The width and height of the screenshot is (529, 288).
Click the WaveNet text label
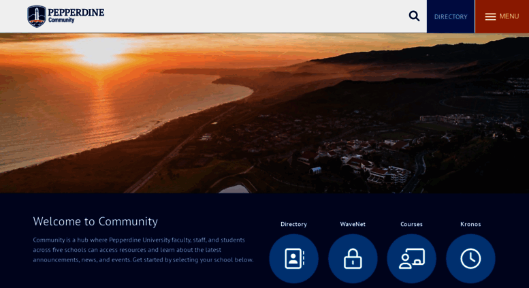pyautogui.click(x=353, y=224)
